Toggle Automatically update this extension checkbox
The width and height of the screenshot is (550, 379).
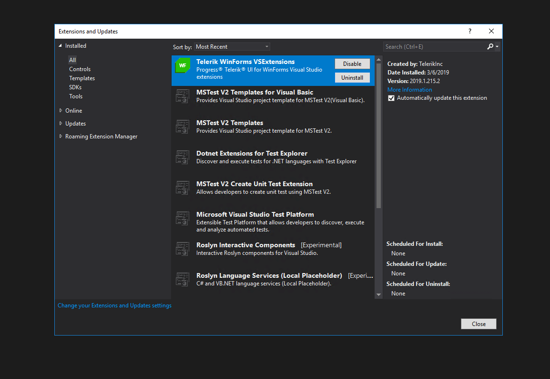point(391,98)
